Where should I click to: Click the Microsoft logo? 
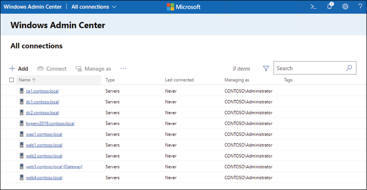pos(184,7)
